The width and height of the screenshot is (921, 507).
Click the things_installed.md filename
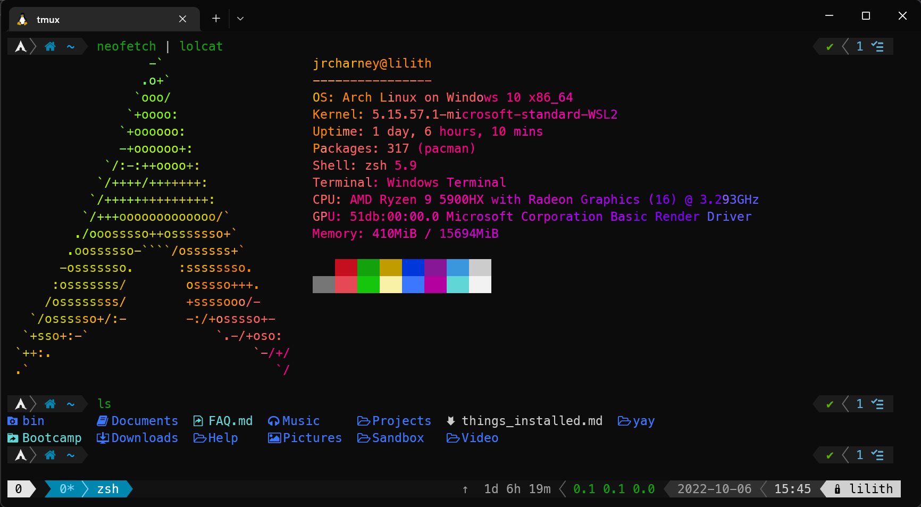pyautogui.click(x=532, y=421)
